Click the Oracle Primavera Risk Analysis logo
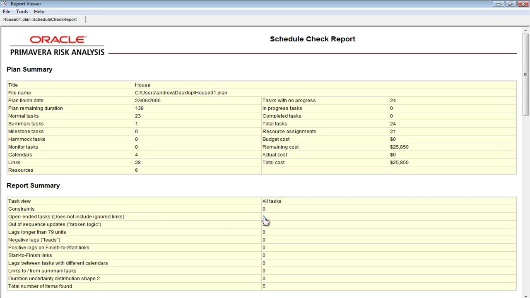Viewport: 530px width, 298px height. (x=57, y=46)
